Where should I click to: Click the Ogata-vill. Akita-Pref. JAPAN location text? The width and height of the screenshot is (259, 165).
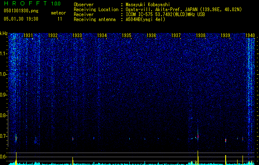pyautogui.click(x=184, y=9)
